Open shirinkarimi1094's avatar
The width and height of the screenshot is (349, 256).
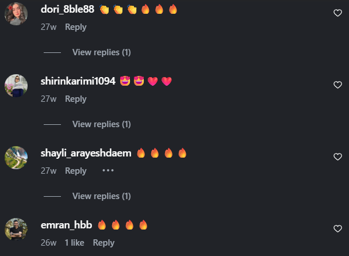[x=16, y=86]
